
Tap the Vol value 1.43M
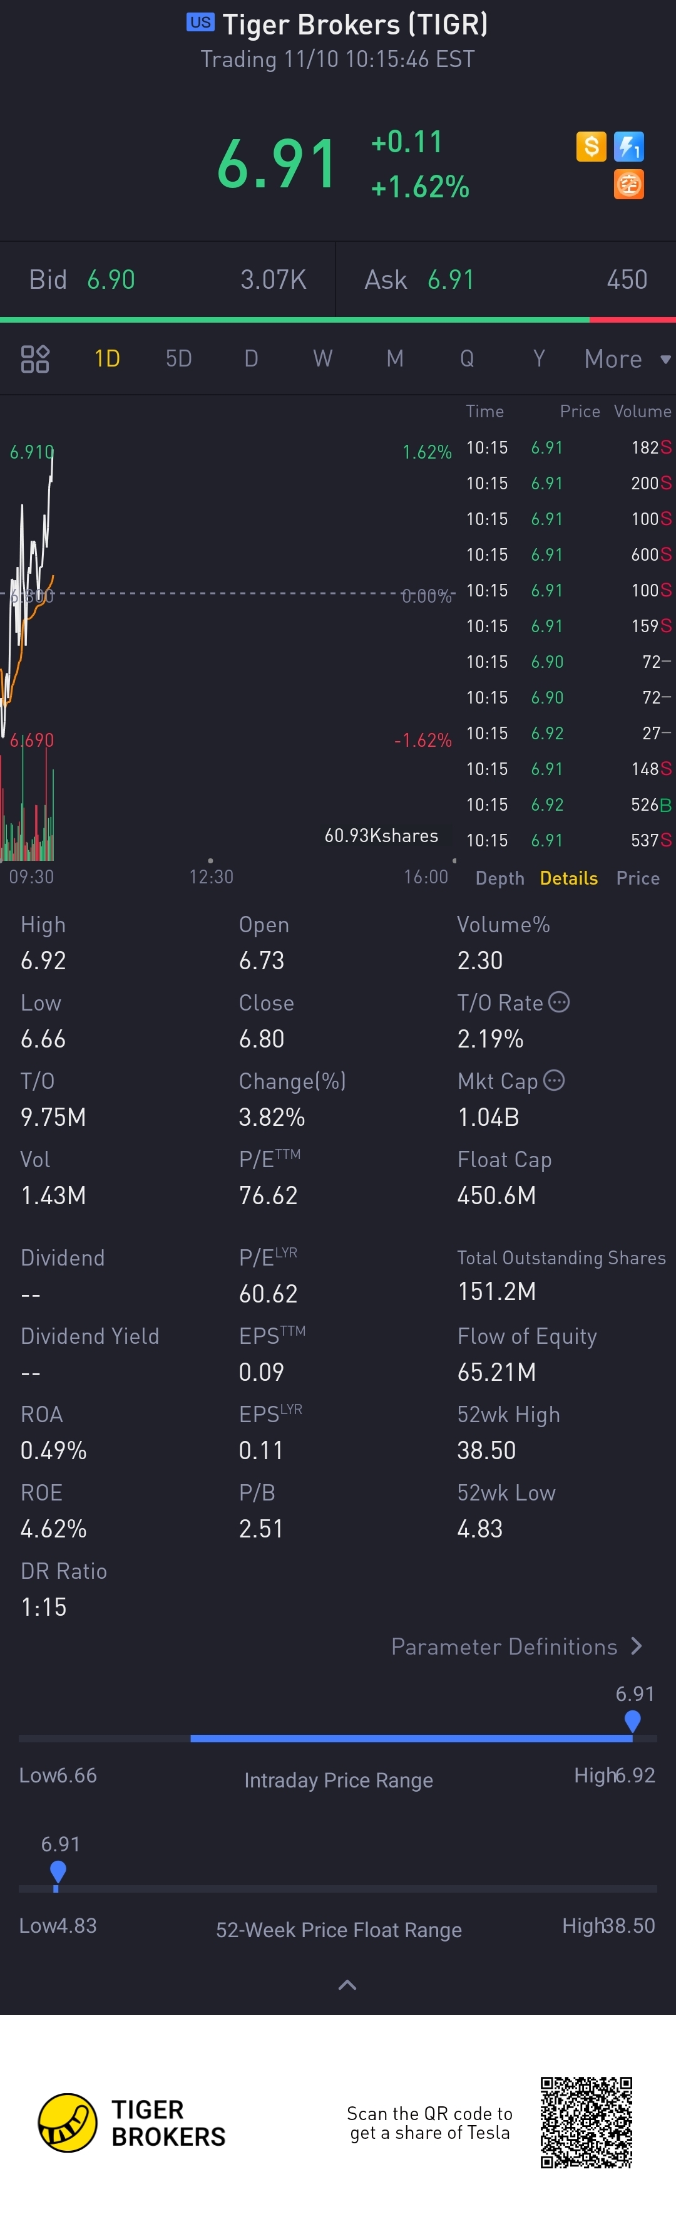(54, 1195)
